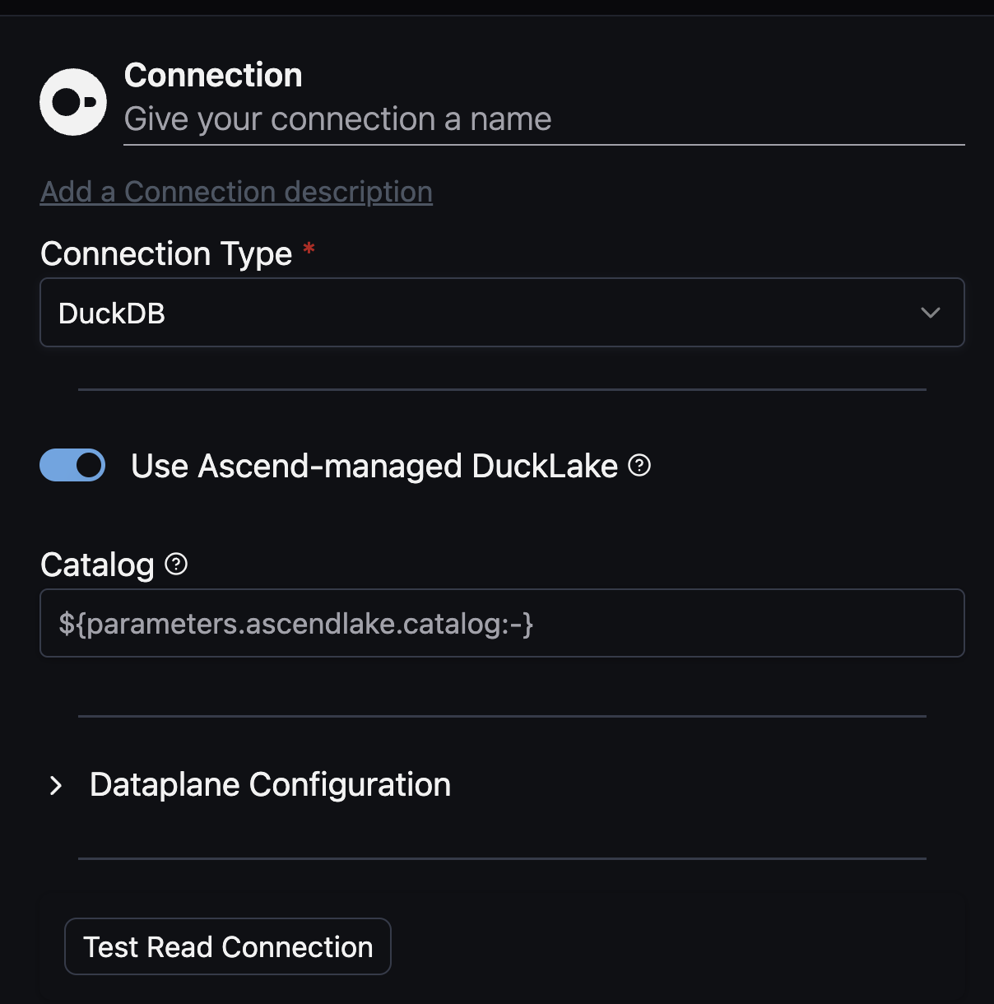Click the catalog parameter placeholder text
994x1004 pixels.
coord(296,624)
